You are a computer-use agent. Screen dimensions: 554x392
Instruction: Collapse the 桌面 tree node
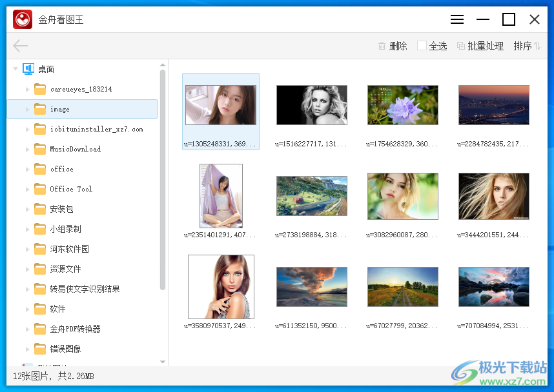[15, 69]
